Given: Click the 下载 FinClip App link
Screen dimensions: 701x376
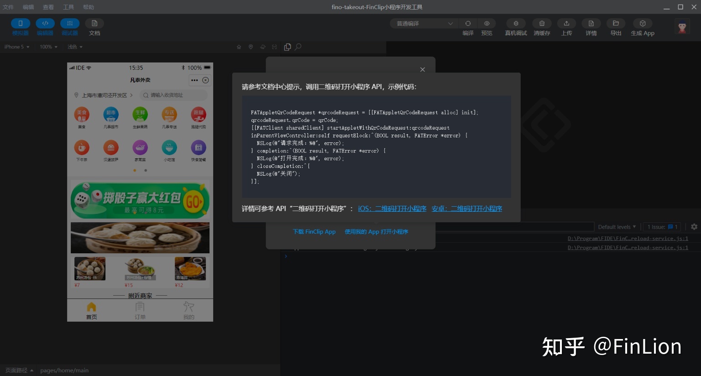Looking at the screenshot, I should [x=314, y=232].
